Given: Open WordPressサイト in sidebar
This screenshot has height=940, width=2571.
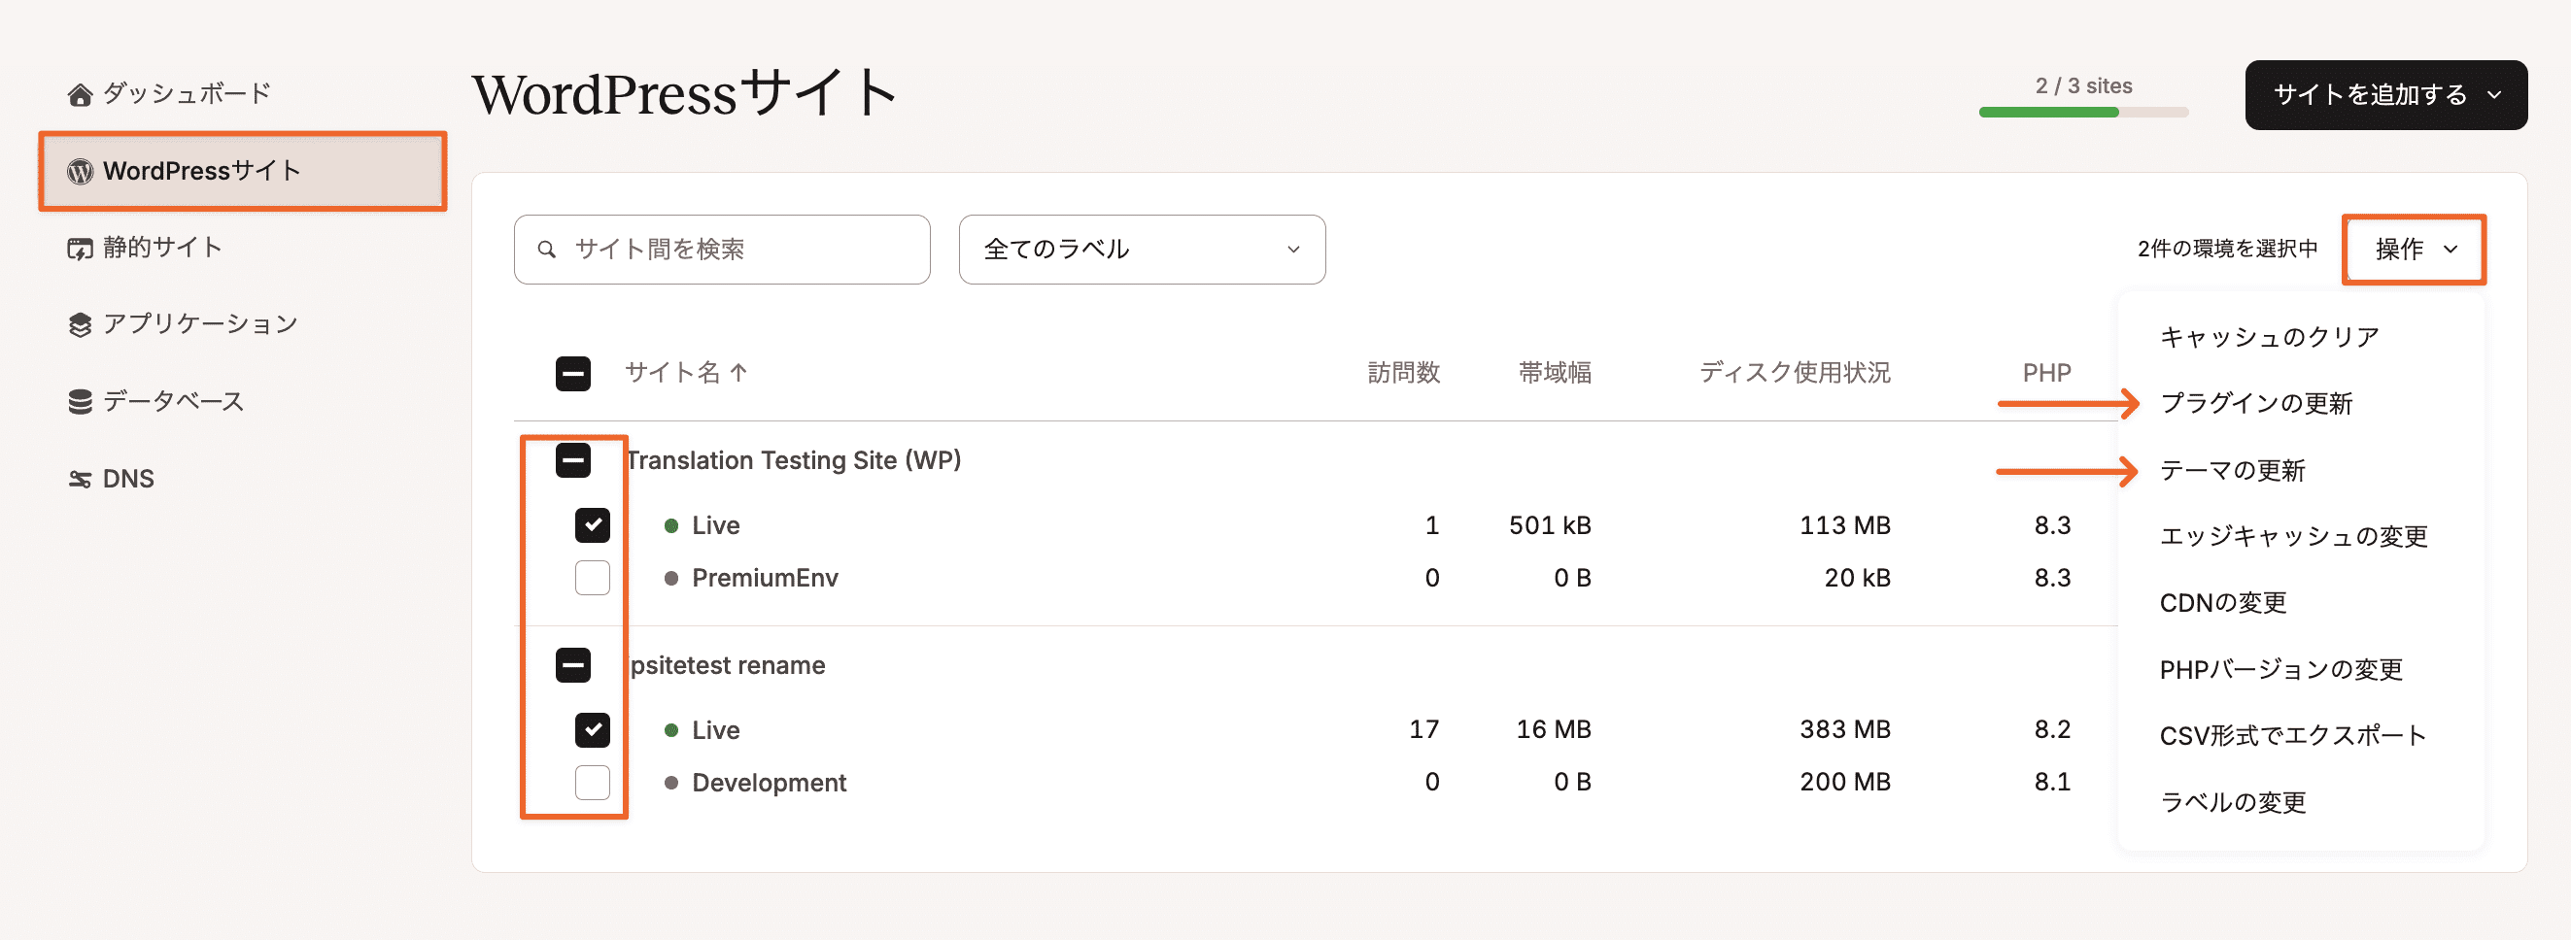Looking at the screenshot, I should click(x=243, y=172).
